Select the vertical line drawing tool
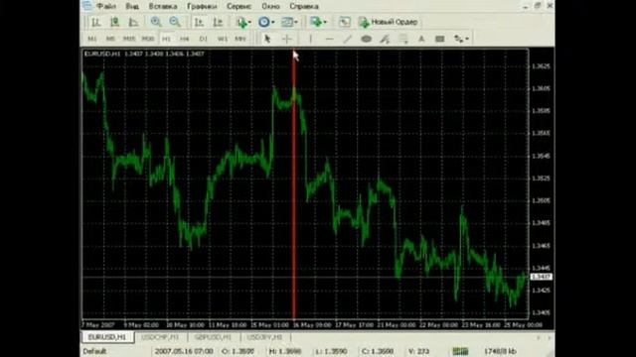This screenshot has width=636, height=357. 310,39
